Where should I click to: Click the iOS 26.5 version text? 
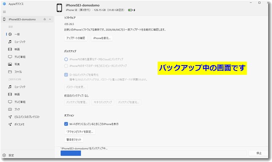[69, 24]
